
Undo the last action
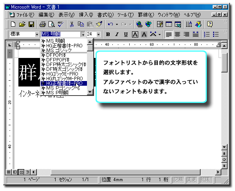point(110,24)
